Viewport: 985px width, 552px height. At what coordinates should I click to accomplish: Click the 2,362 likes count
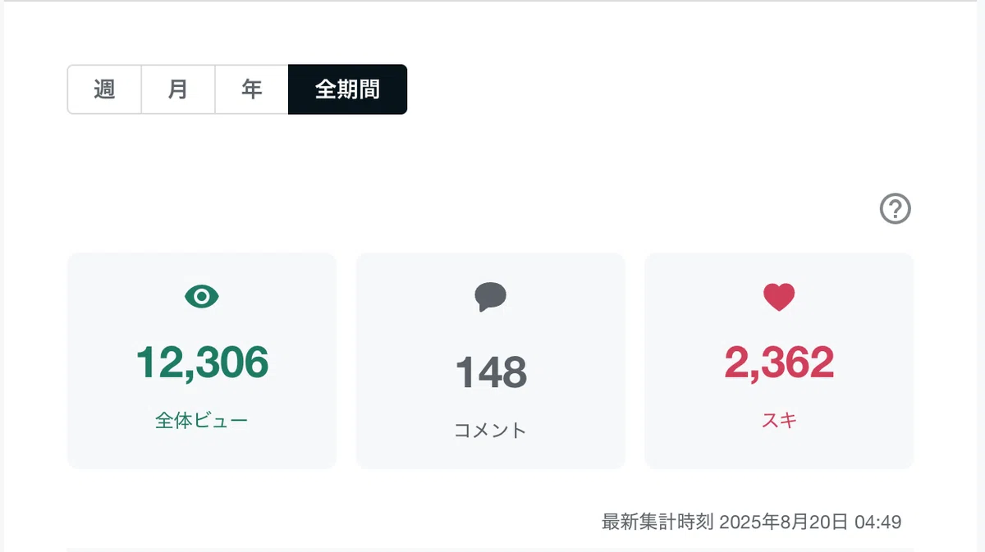click(x=779, y=362)
